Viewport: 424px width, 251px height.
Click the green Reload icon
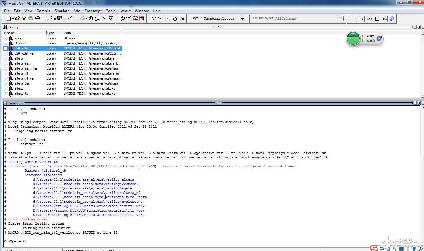pos(30,18)
